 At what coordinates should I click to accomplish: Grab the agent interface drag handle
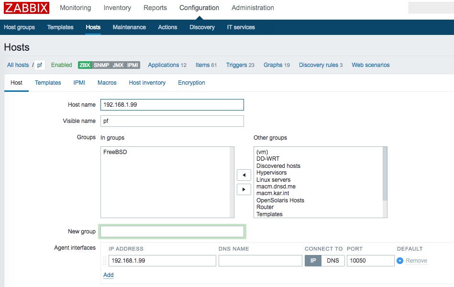(105, 261)
